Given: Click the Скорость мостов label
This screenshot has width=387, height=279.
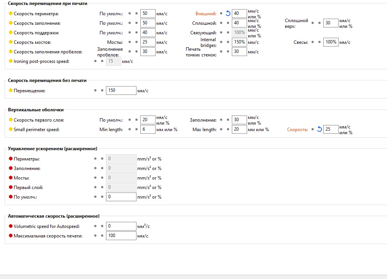Looking at the screenshot, I should (32, 42).
